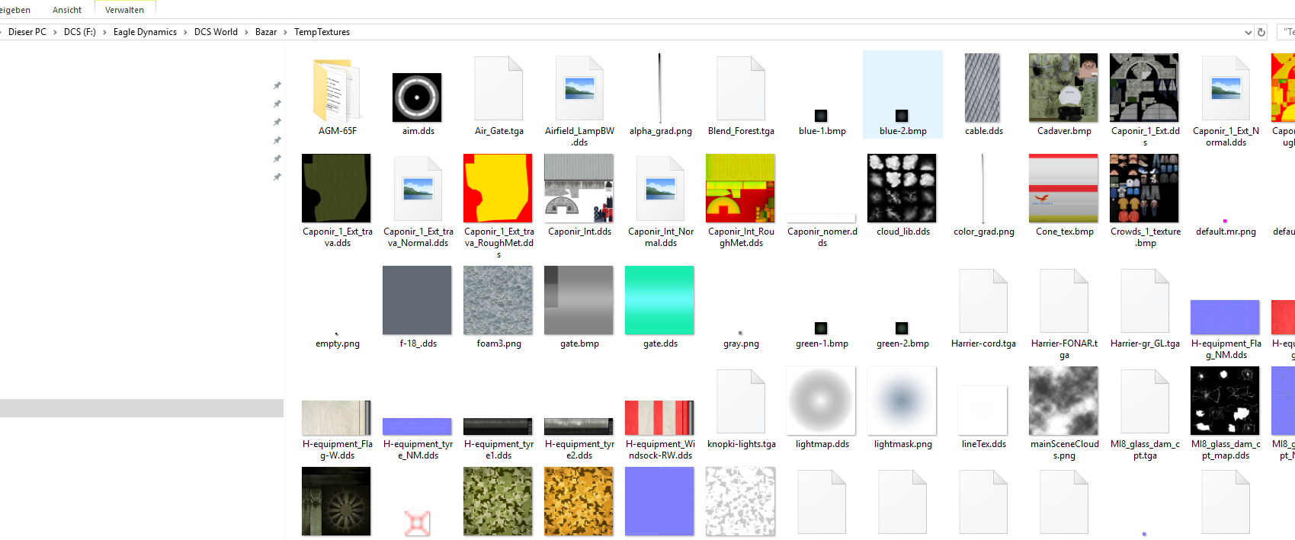
Task: Select the lightmap.dds thumbnail
Action: pos(821,401)
